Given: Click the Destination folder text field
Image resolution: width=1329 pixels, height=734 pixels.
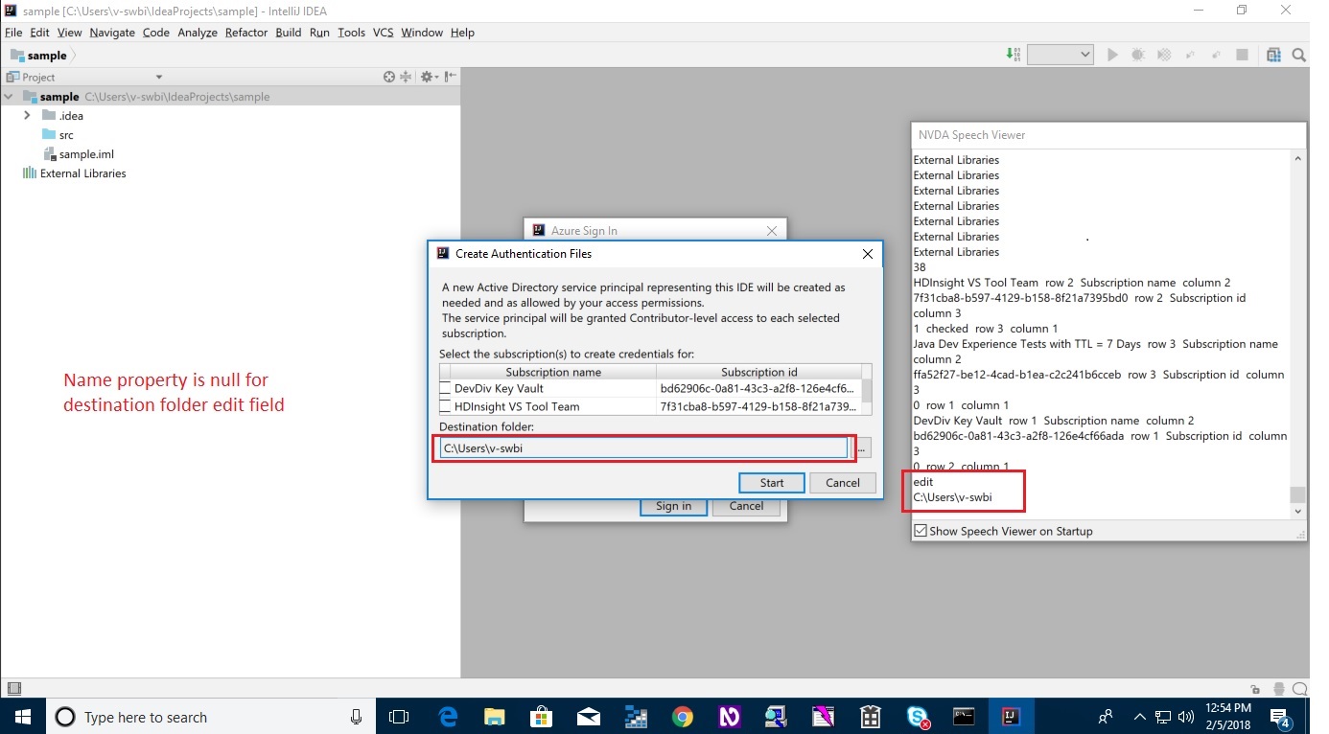Looking at the screenshot, I should [644, 447].
